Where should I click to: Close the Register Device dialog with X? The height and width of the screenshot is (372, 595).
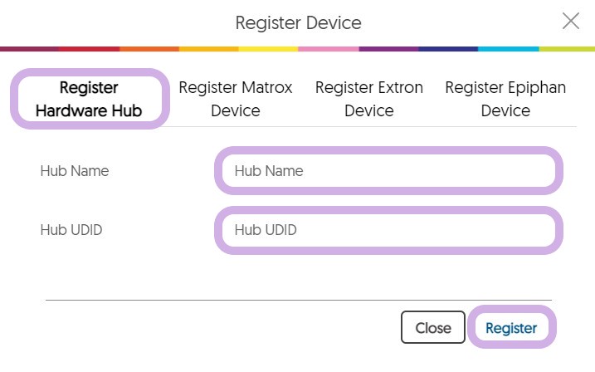coord(571,22)
